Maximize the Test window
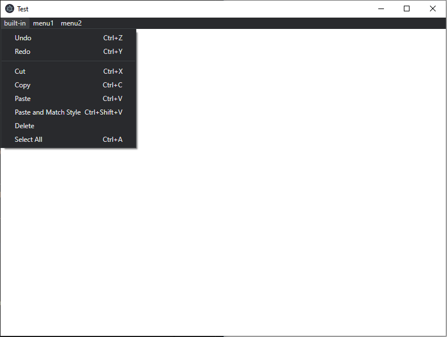The height and width of the screenshot is (337, 447). [x=407, y=9]
